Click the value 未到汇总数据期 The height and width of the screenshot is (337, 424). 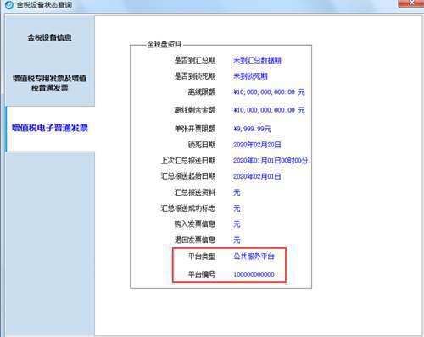[257, 60]
